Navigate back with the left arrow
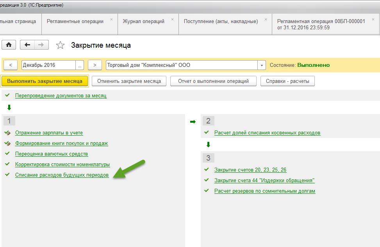The image size is (380, 247). (x=27, y=45)
